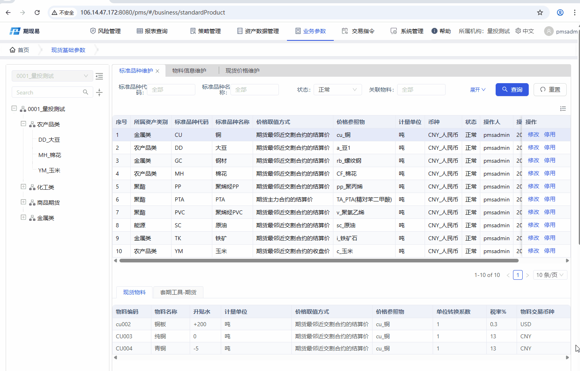Open the 状态 dropdown showing 正常
Screen dimensions: 580x371
[x=337, y=90]
